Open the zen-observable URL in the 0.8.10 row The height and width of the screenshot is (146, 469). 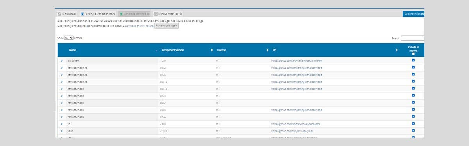coord(297,82)
